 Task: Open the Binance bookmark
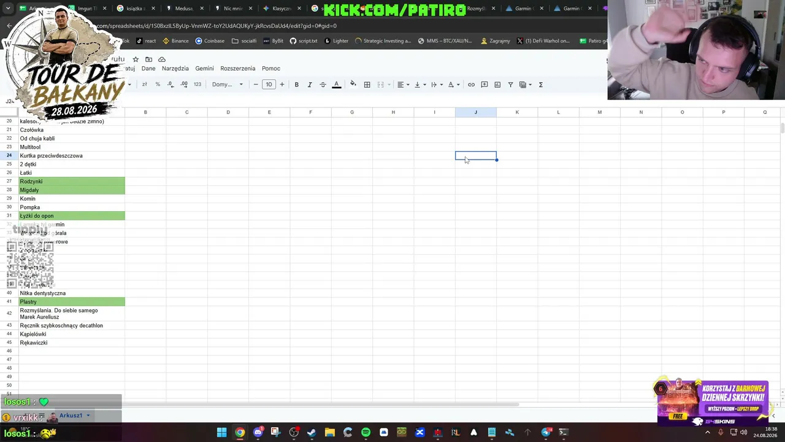(175, 41)
